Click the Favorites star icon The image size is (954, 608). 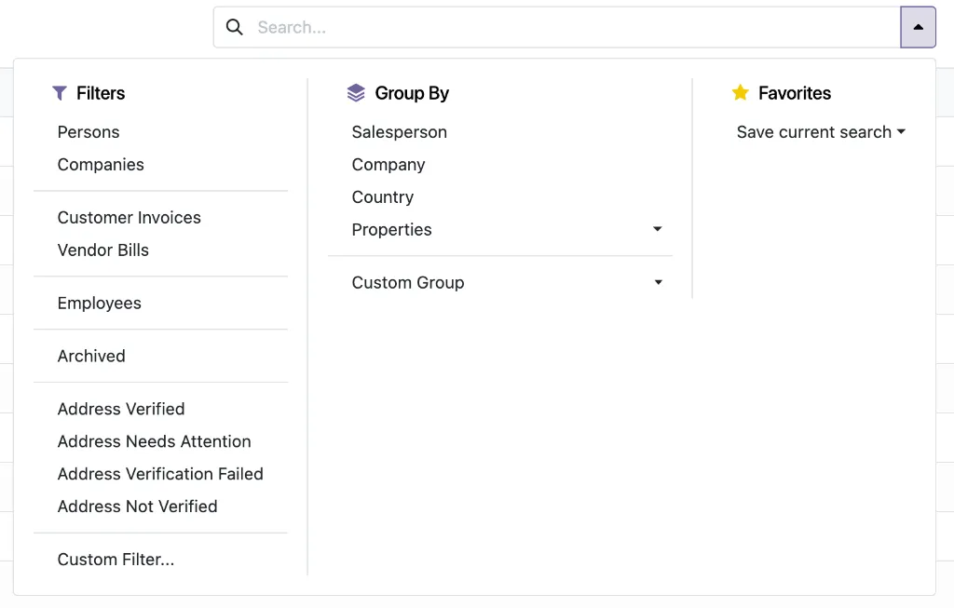pos(741,92)
